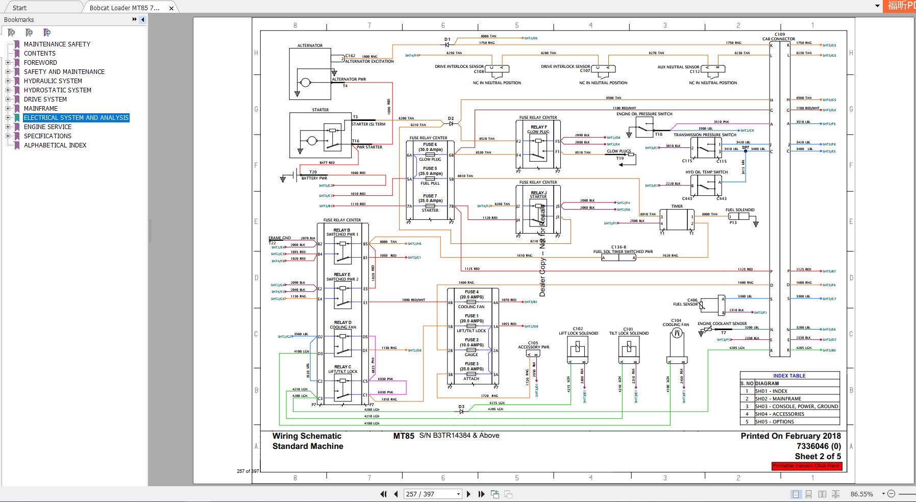Select the Bobcat Loader MT85 document tab
Viewport: 916px width, 502px height.
click(125, 8)
